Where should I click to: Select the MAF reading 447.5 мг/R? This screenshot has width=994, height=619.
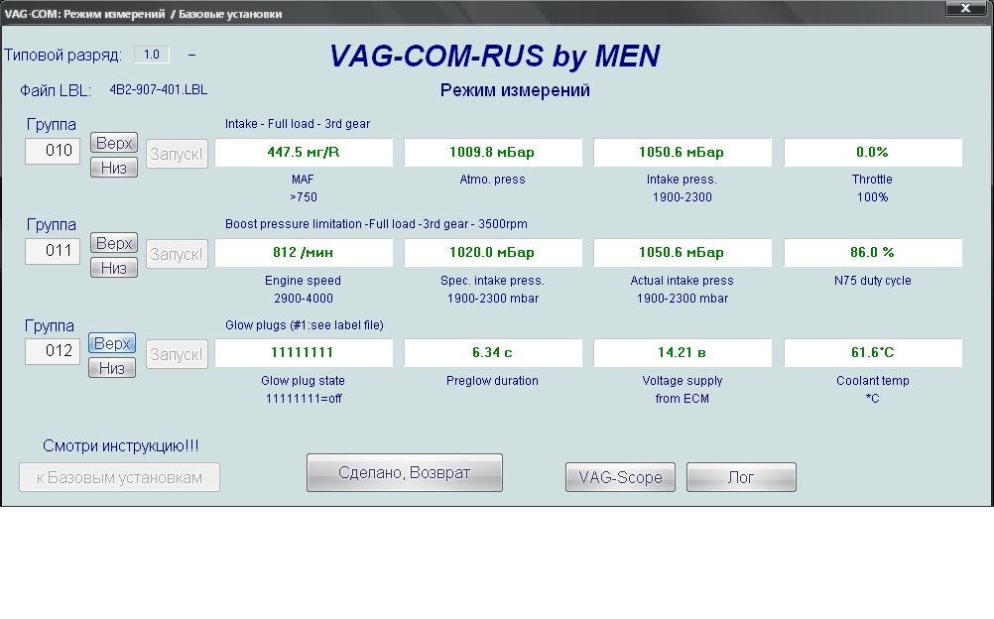[304, 153]
